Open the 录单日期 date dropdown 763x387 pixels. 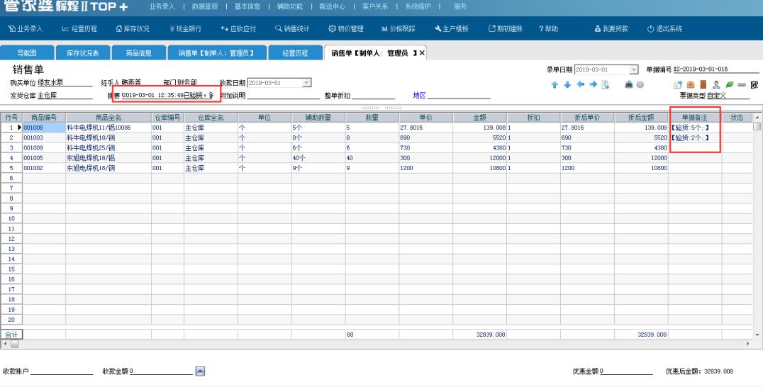(x=634, y=69)
